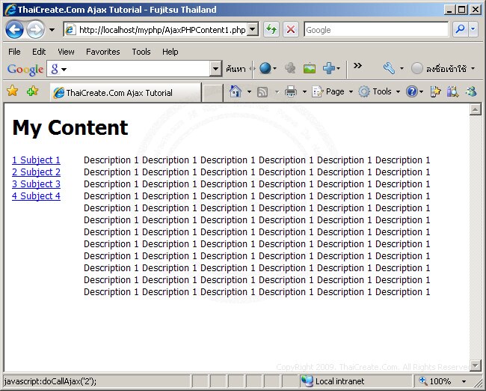Click the Research books icon in command bar
The image size is (486, 391).
point(453,91)
